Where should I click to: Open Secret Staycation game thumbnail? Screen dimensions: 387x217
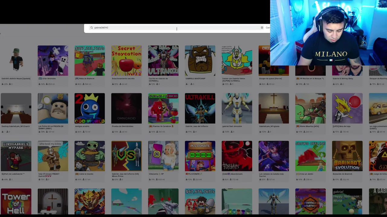tap(126, 61)
